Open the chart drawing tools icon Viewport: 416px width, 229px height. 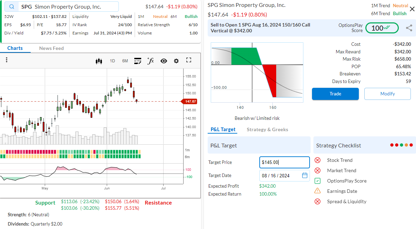pos(138,61)
